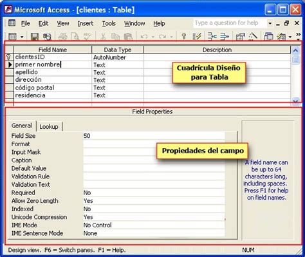This screenshot has width=305, height=257.
Task: Click the New Object toolbar icon
Action: (281, 37)
